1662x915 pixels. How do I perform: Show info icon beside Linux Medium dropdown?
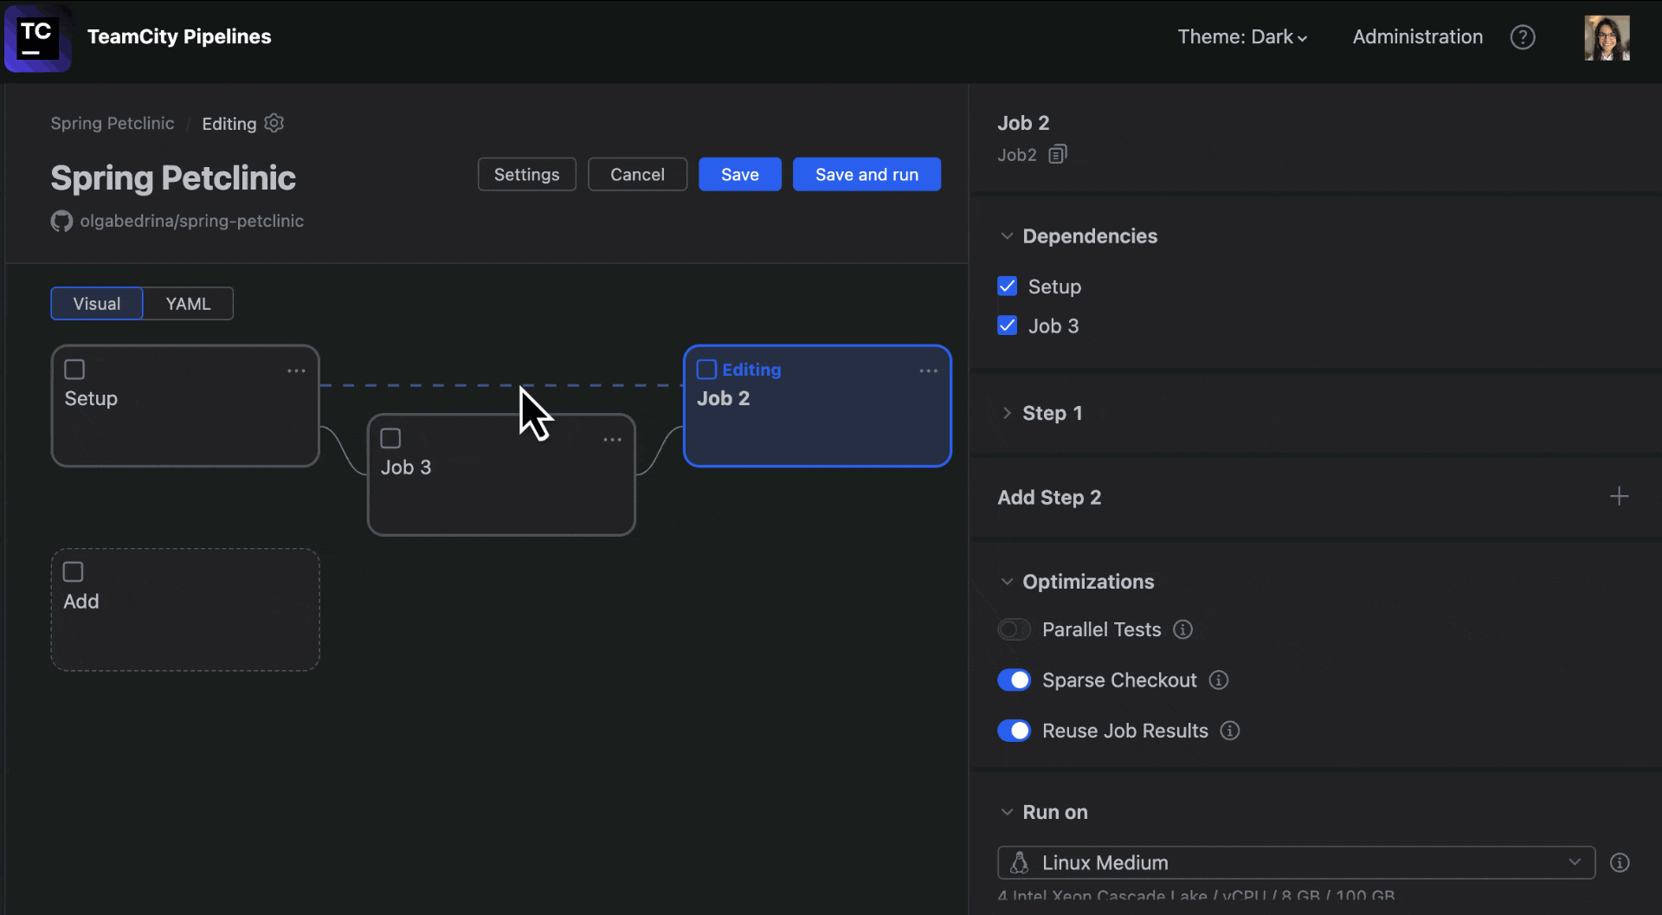point(1620,863)
